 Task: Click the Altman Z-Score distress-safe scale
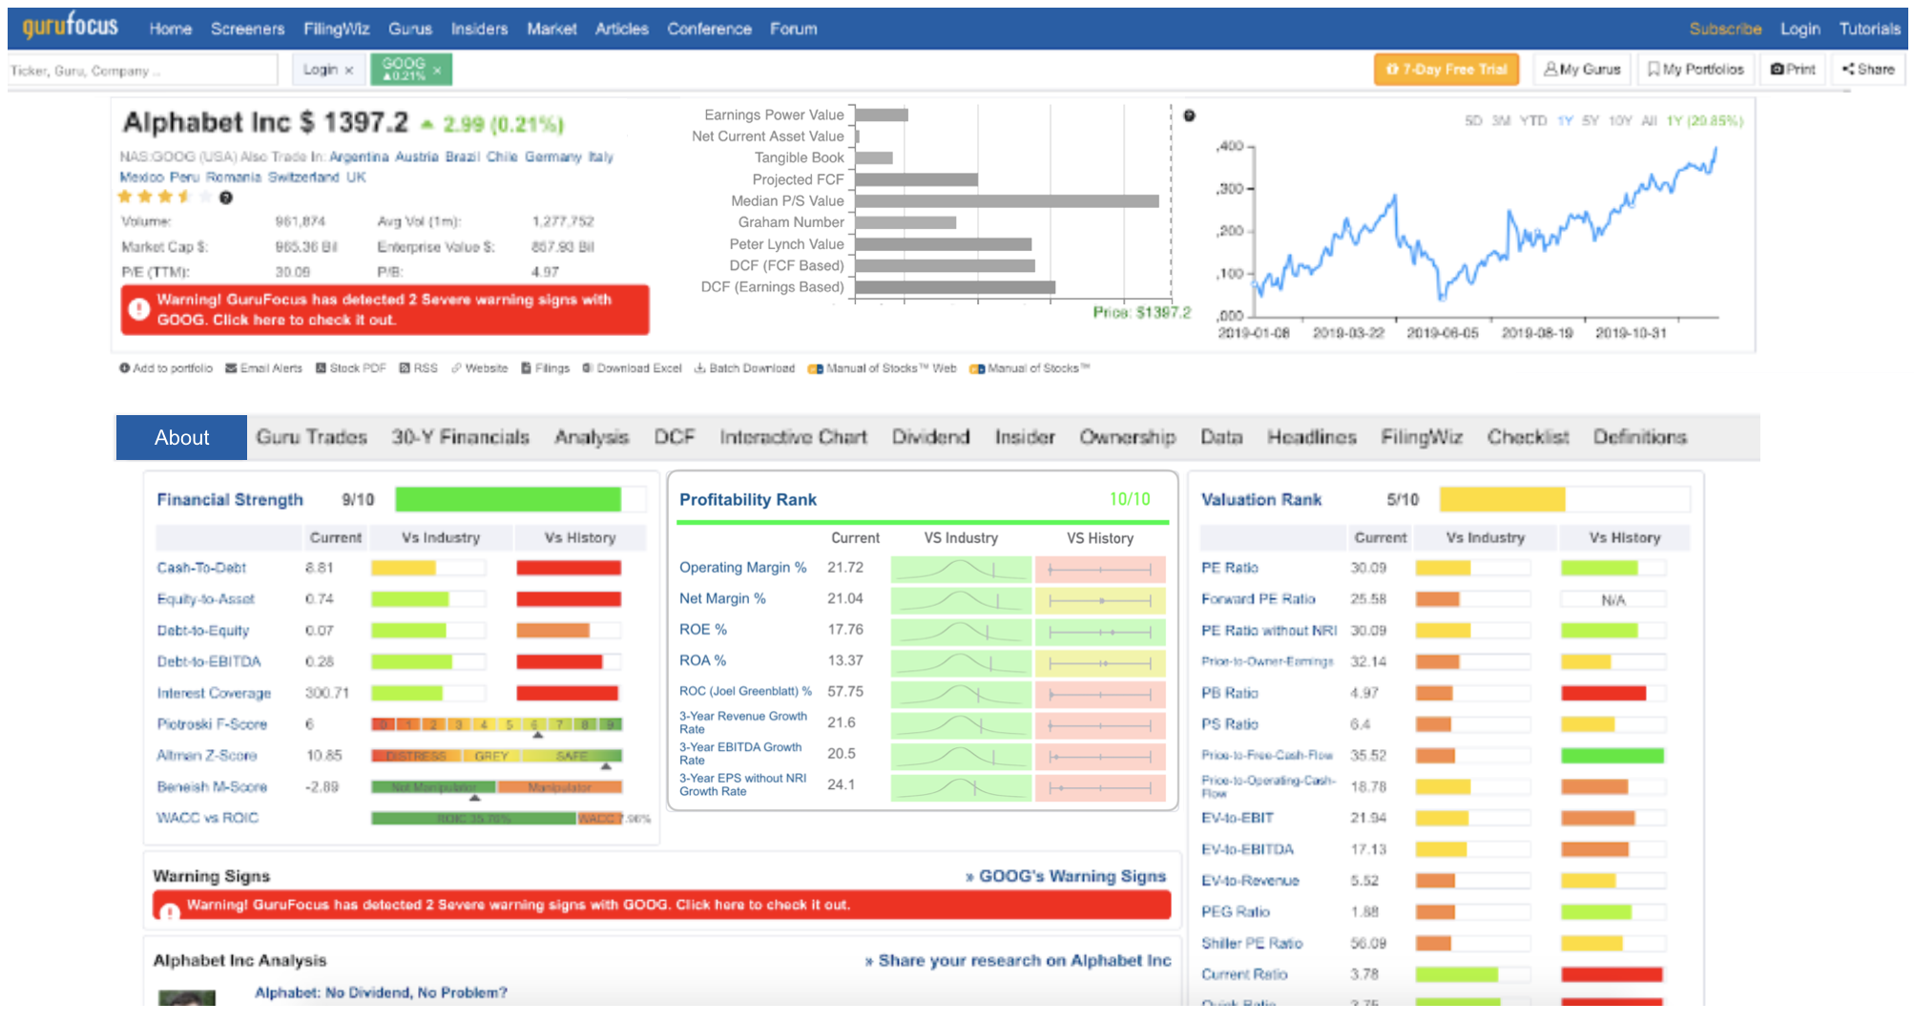[496, 756]
